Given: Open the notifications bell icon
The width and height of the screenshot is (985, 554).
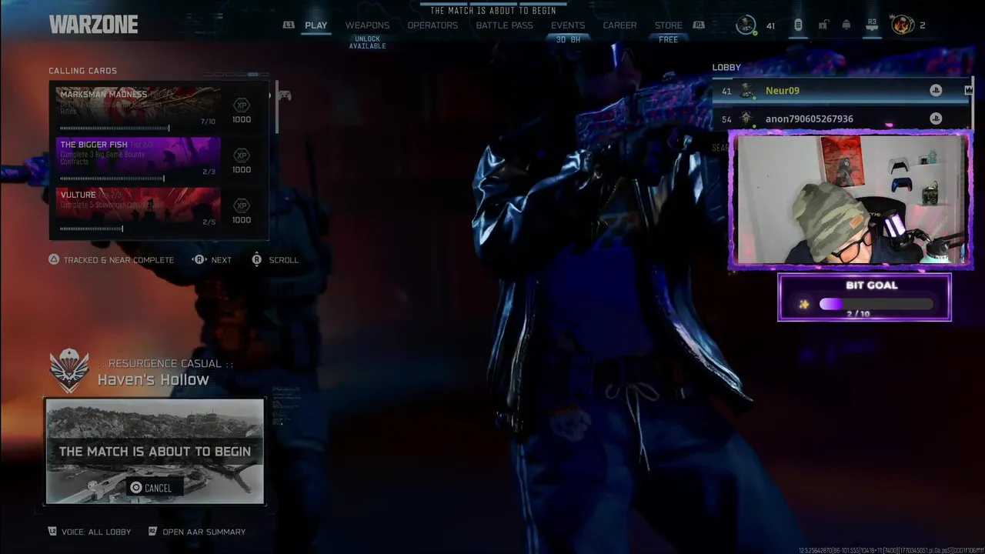Looking at the screenshot, I should coord(846,25).
